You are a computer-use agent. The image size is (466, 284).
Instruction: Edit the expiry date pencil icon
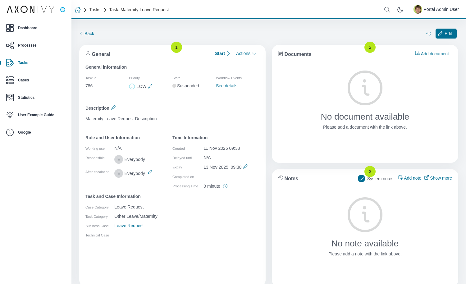tap(245, 167)
